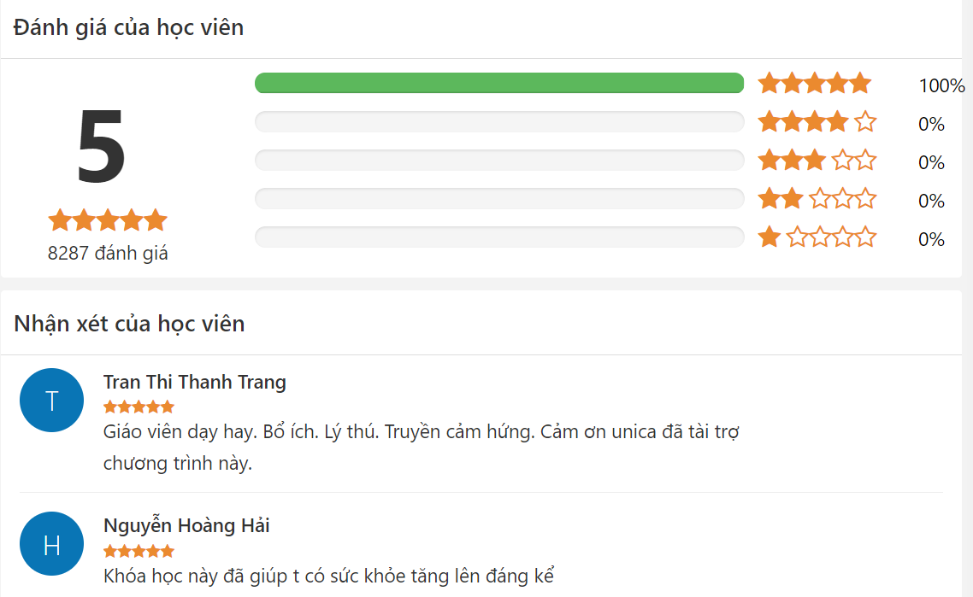Click the 5-star filter row stars

[815, 82]
